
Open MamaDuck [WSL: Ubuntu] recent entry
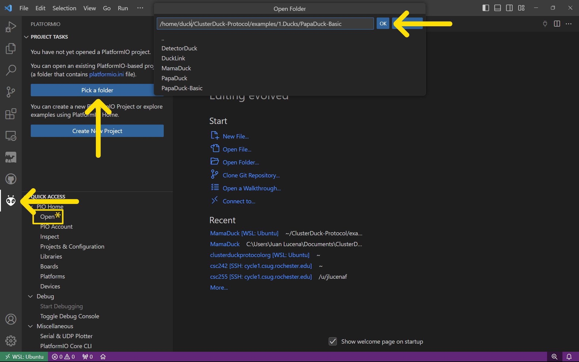(244, 233)
